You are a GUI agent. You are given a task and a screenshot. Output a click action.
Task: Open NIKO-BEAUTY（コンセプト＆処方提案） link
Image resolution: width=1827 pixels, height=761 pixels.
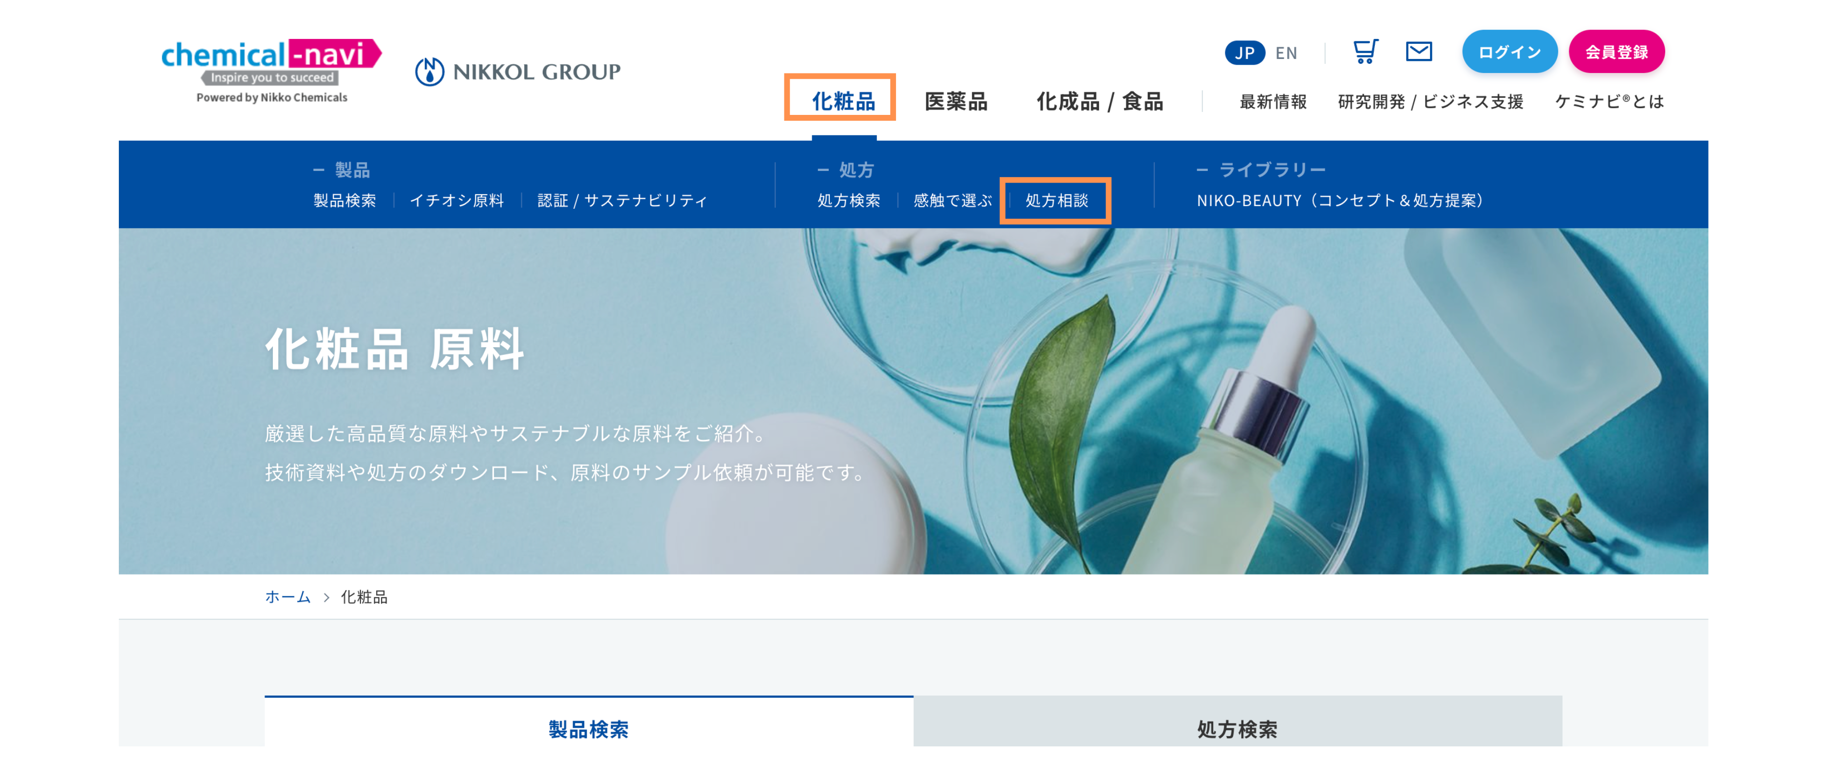[1340, 201]
